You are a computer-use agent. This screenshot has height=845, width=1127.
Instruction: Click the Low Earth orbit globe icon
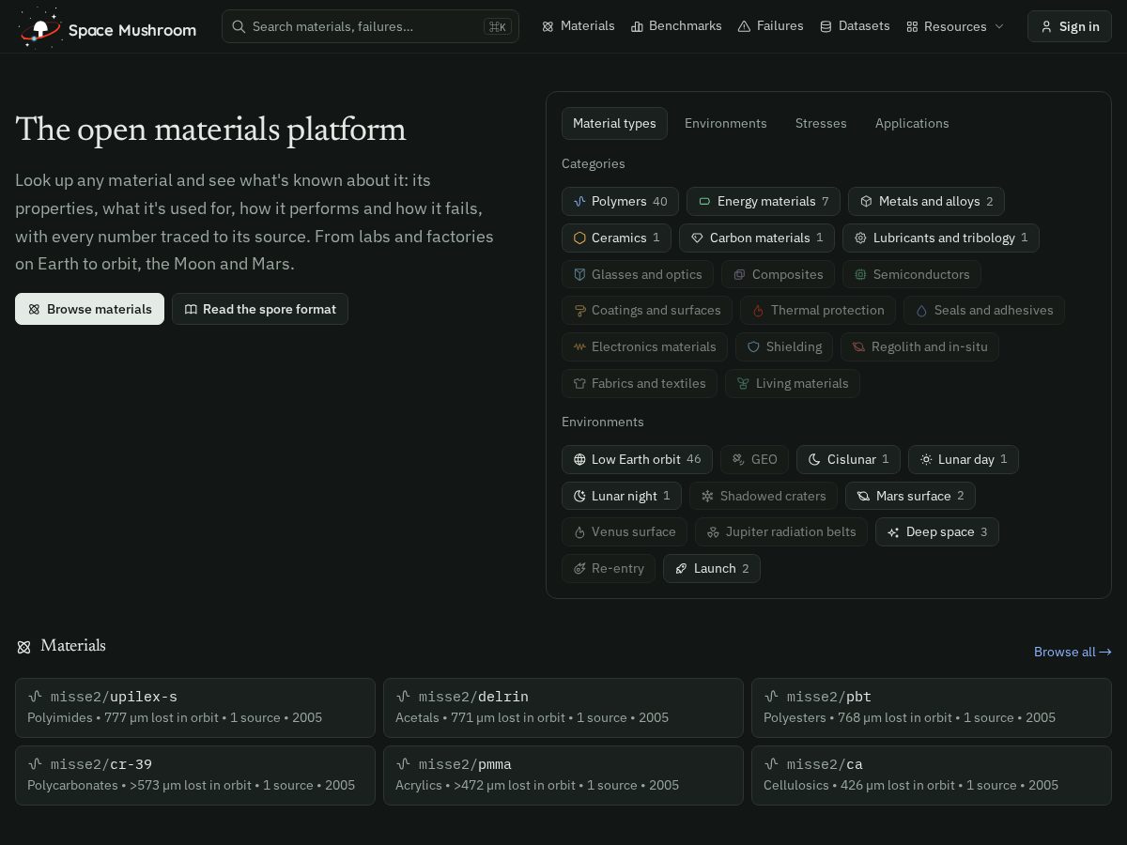pos(579,459)
